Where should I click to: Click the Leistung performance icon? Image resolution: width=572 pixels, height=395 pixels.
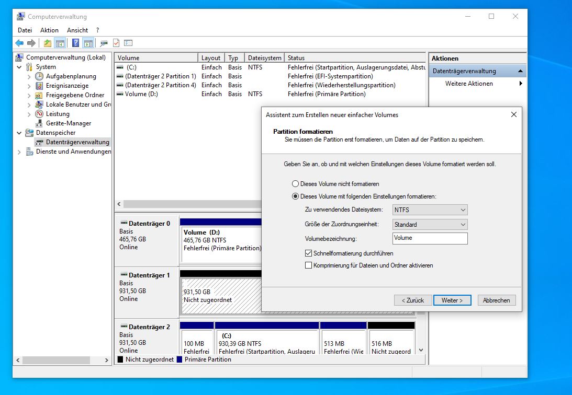39,114
